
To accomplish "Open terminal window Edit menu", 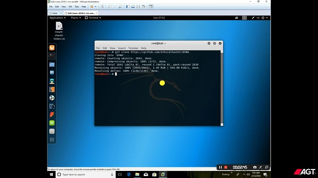I will [105, 49].
